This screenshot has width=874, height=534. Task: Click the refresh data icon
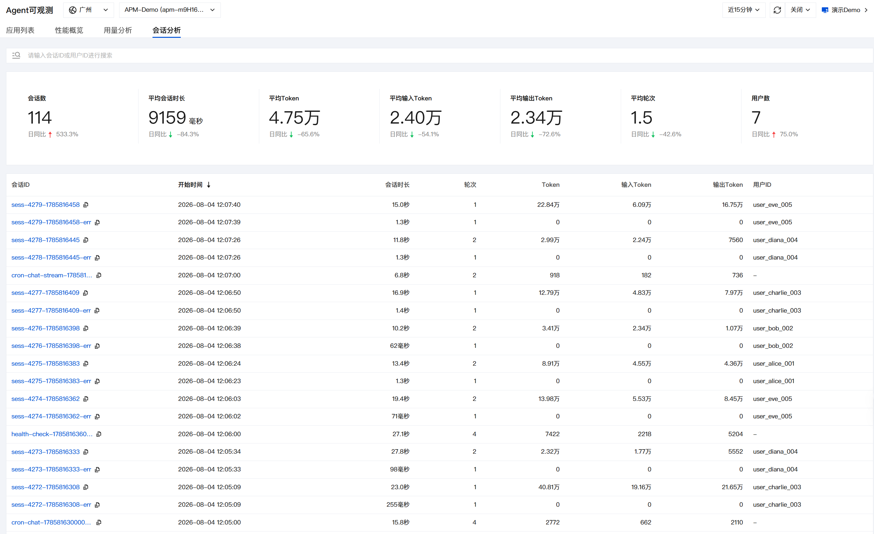pyautogui.click(x=777, y=10)
